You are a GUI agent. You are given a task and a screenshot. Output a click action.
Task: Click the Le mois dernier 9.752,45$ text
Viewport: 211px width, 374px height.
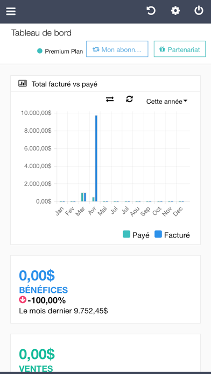pos(64,311)
